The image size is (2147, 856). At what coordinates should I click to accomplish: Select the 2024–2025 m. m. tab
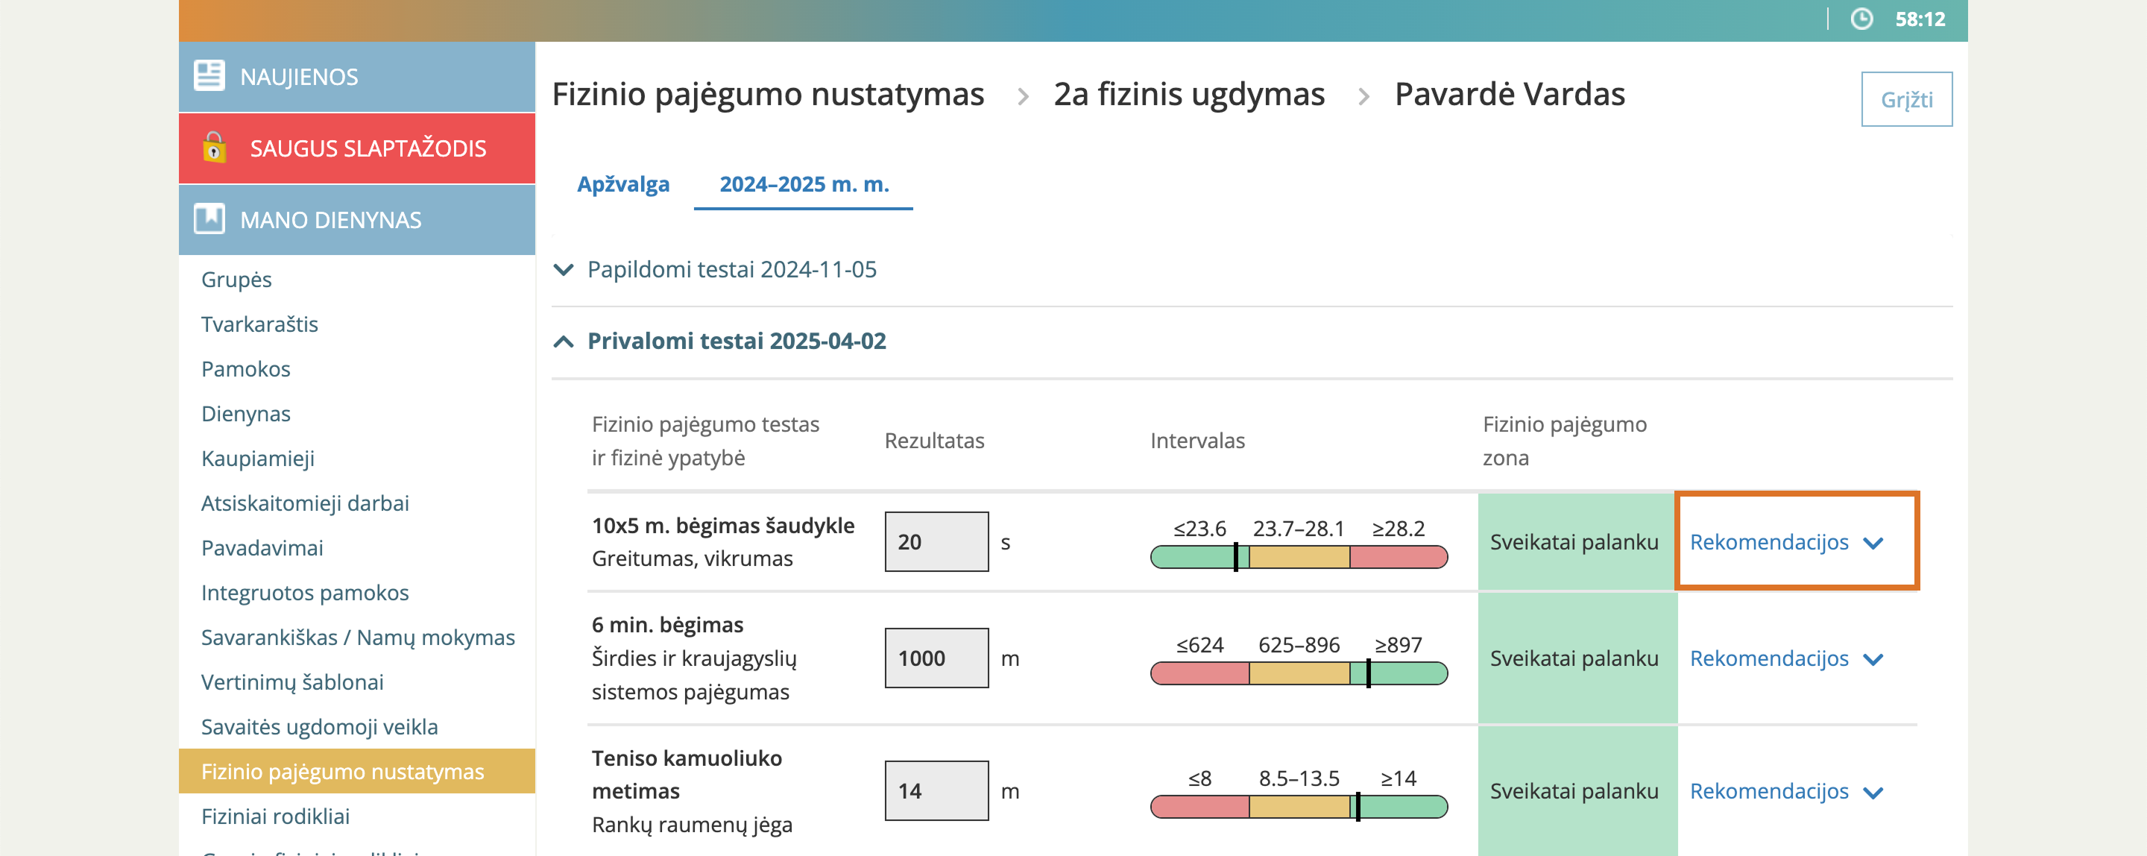tap(804, 183)
